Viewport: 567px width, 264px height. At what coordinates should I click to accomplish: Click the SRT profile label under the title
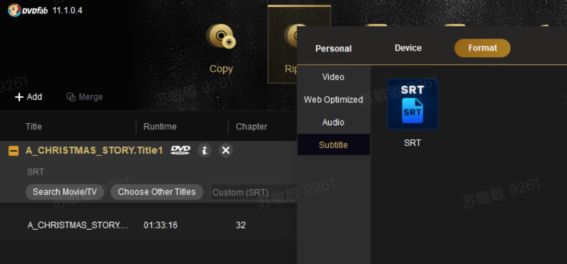pyautogui.click(x=35, y=172)
